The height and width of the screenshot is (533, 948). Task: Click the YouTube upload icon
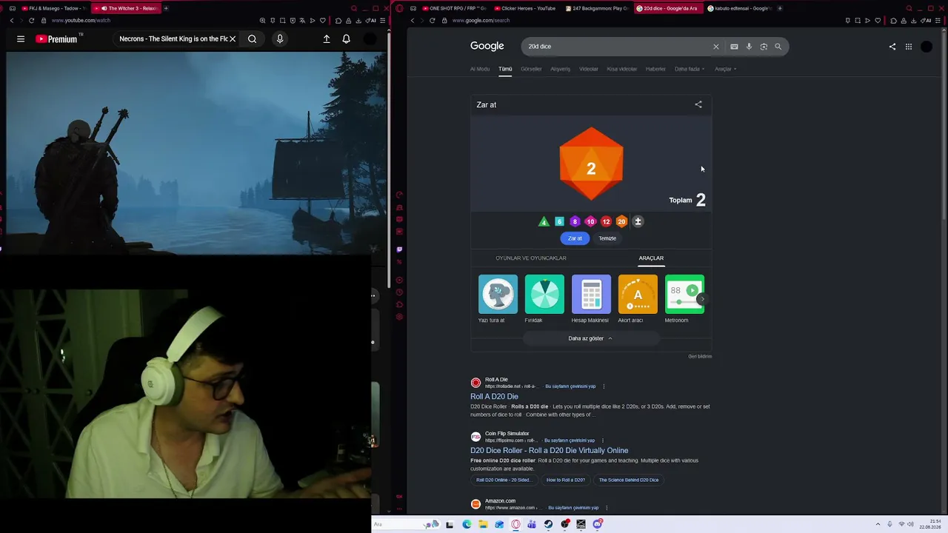click(327, 39)
